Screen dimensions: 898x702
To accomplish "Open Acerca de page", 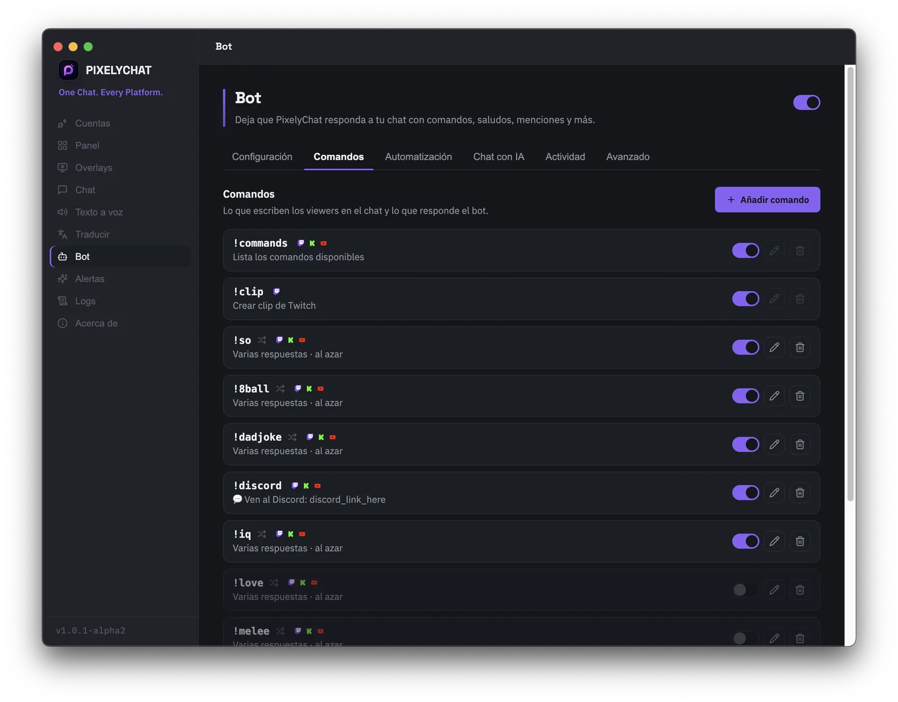I will point(120,323).
